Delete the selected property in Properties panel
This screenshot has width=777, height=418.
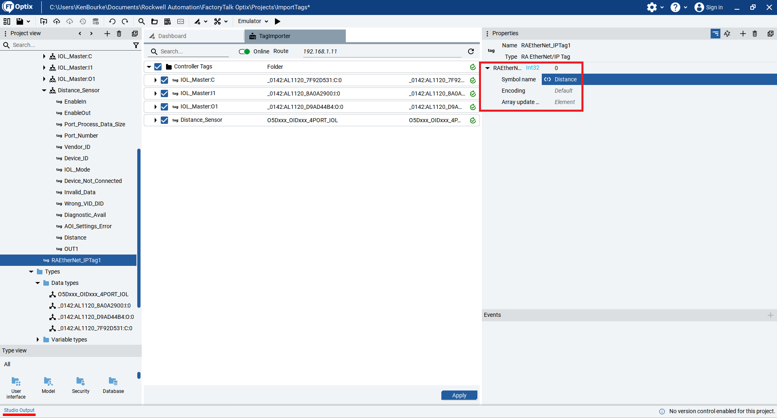pos(755,34)
